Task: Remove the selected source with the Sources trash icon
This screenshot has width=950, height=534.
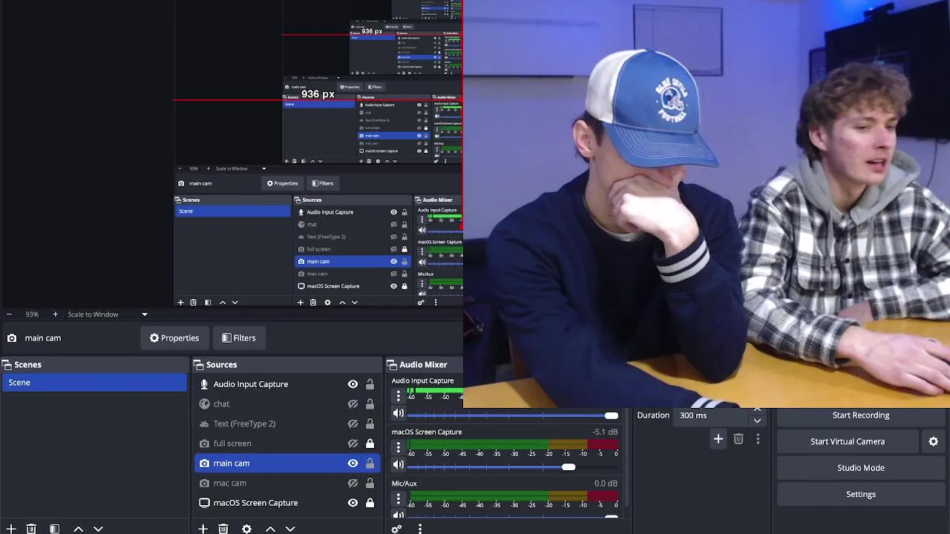Action: 223,529
